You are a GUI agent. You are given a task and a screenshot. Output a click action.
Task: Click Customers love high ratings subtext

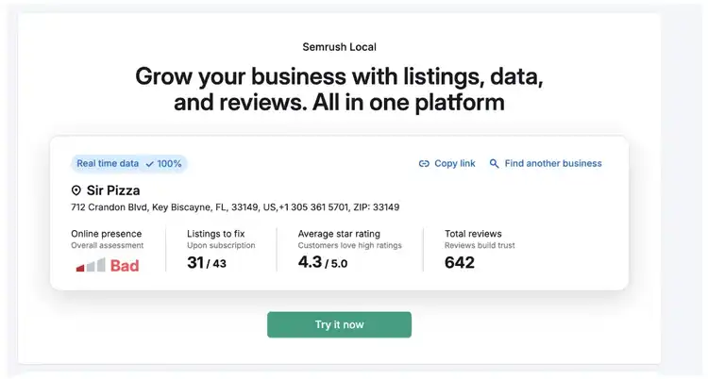350,245
